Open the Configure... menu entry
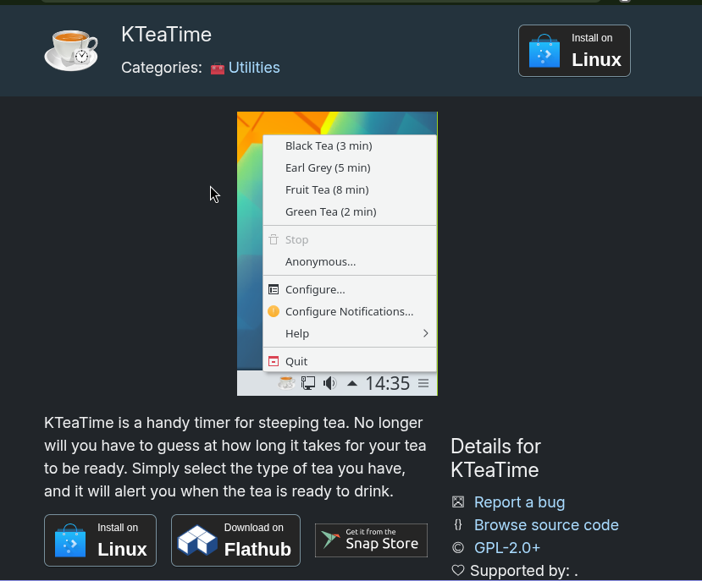702x581 pixels. click(350, 289)
